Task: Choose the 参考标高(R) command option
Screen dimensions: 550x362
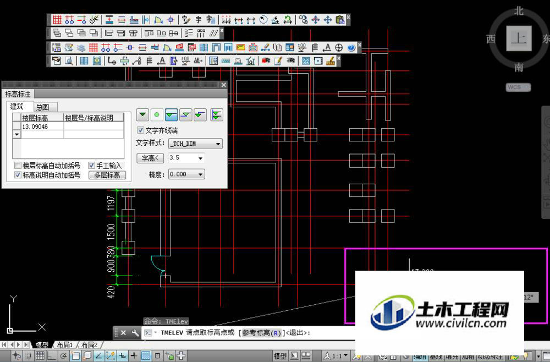Action: [261, 333]
